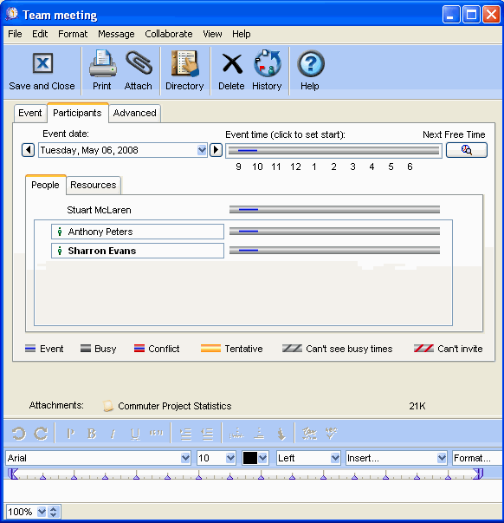Advance to next event date arrow
This screenshot has width=504, height=523.
(x=216, y=150)
